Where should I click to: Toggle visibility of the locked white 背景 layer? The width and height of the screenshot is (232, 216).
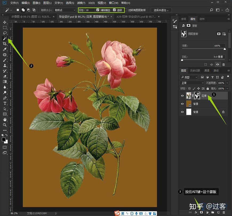tap(182, 112)
